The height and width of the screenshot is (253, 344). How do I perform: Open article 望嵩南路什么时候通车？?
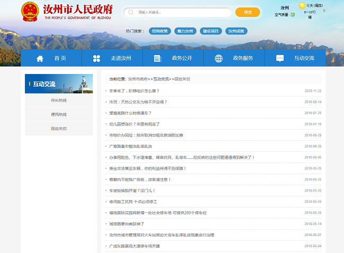[130, 113]
